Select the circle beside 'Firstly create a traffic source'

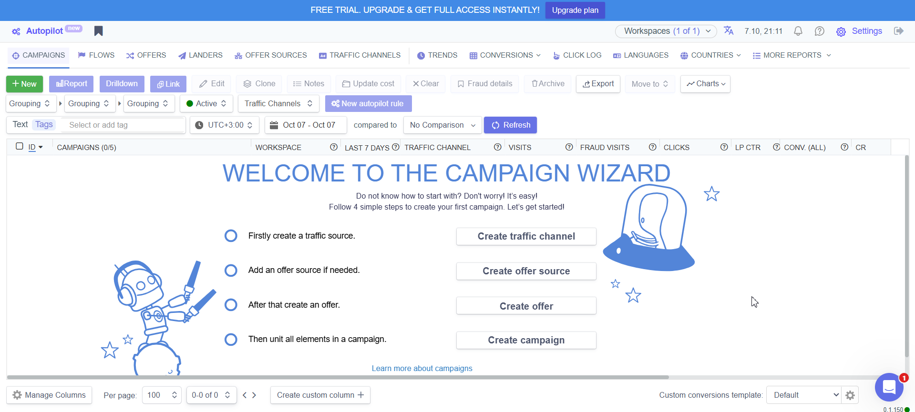coord(231,236)
